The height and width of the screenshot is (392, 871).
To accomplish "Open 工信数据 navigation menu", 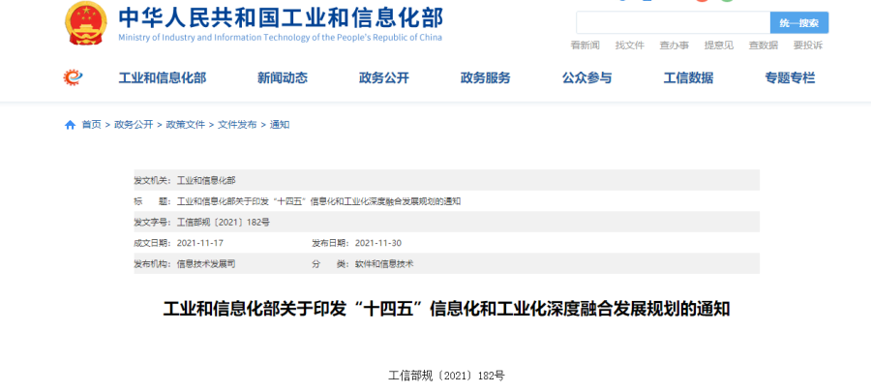I will (x=688, y=78).
